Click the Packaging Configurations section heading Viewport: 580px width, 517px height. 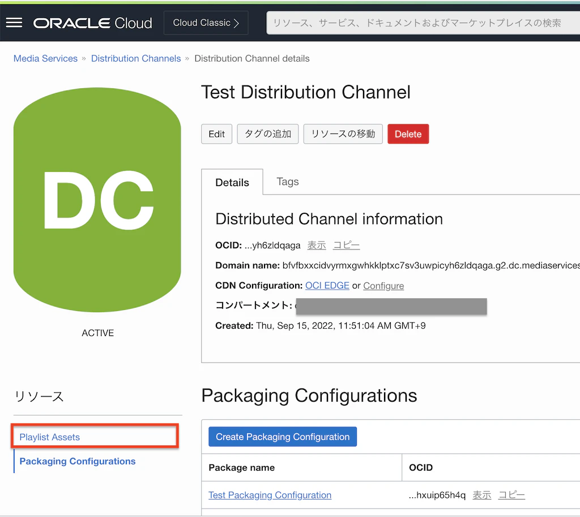tap(309, 395)
